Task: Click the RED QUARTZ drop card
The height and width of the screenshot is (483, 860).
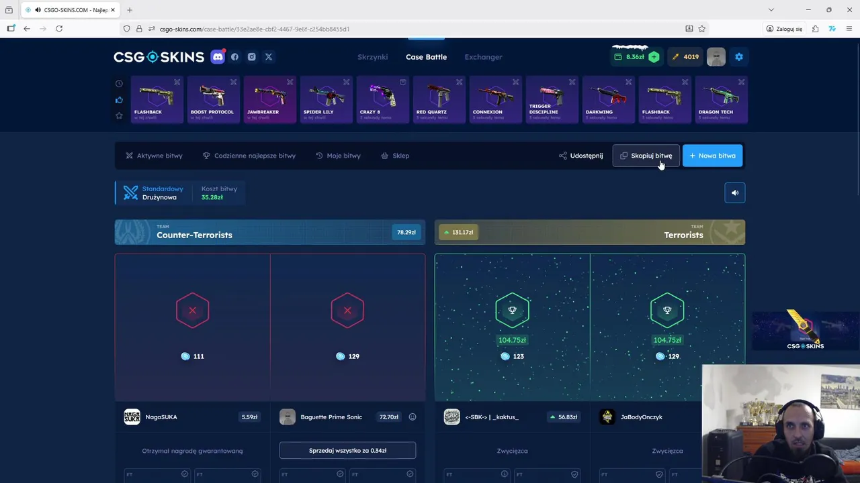Action: point(439,100)
